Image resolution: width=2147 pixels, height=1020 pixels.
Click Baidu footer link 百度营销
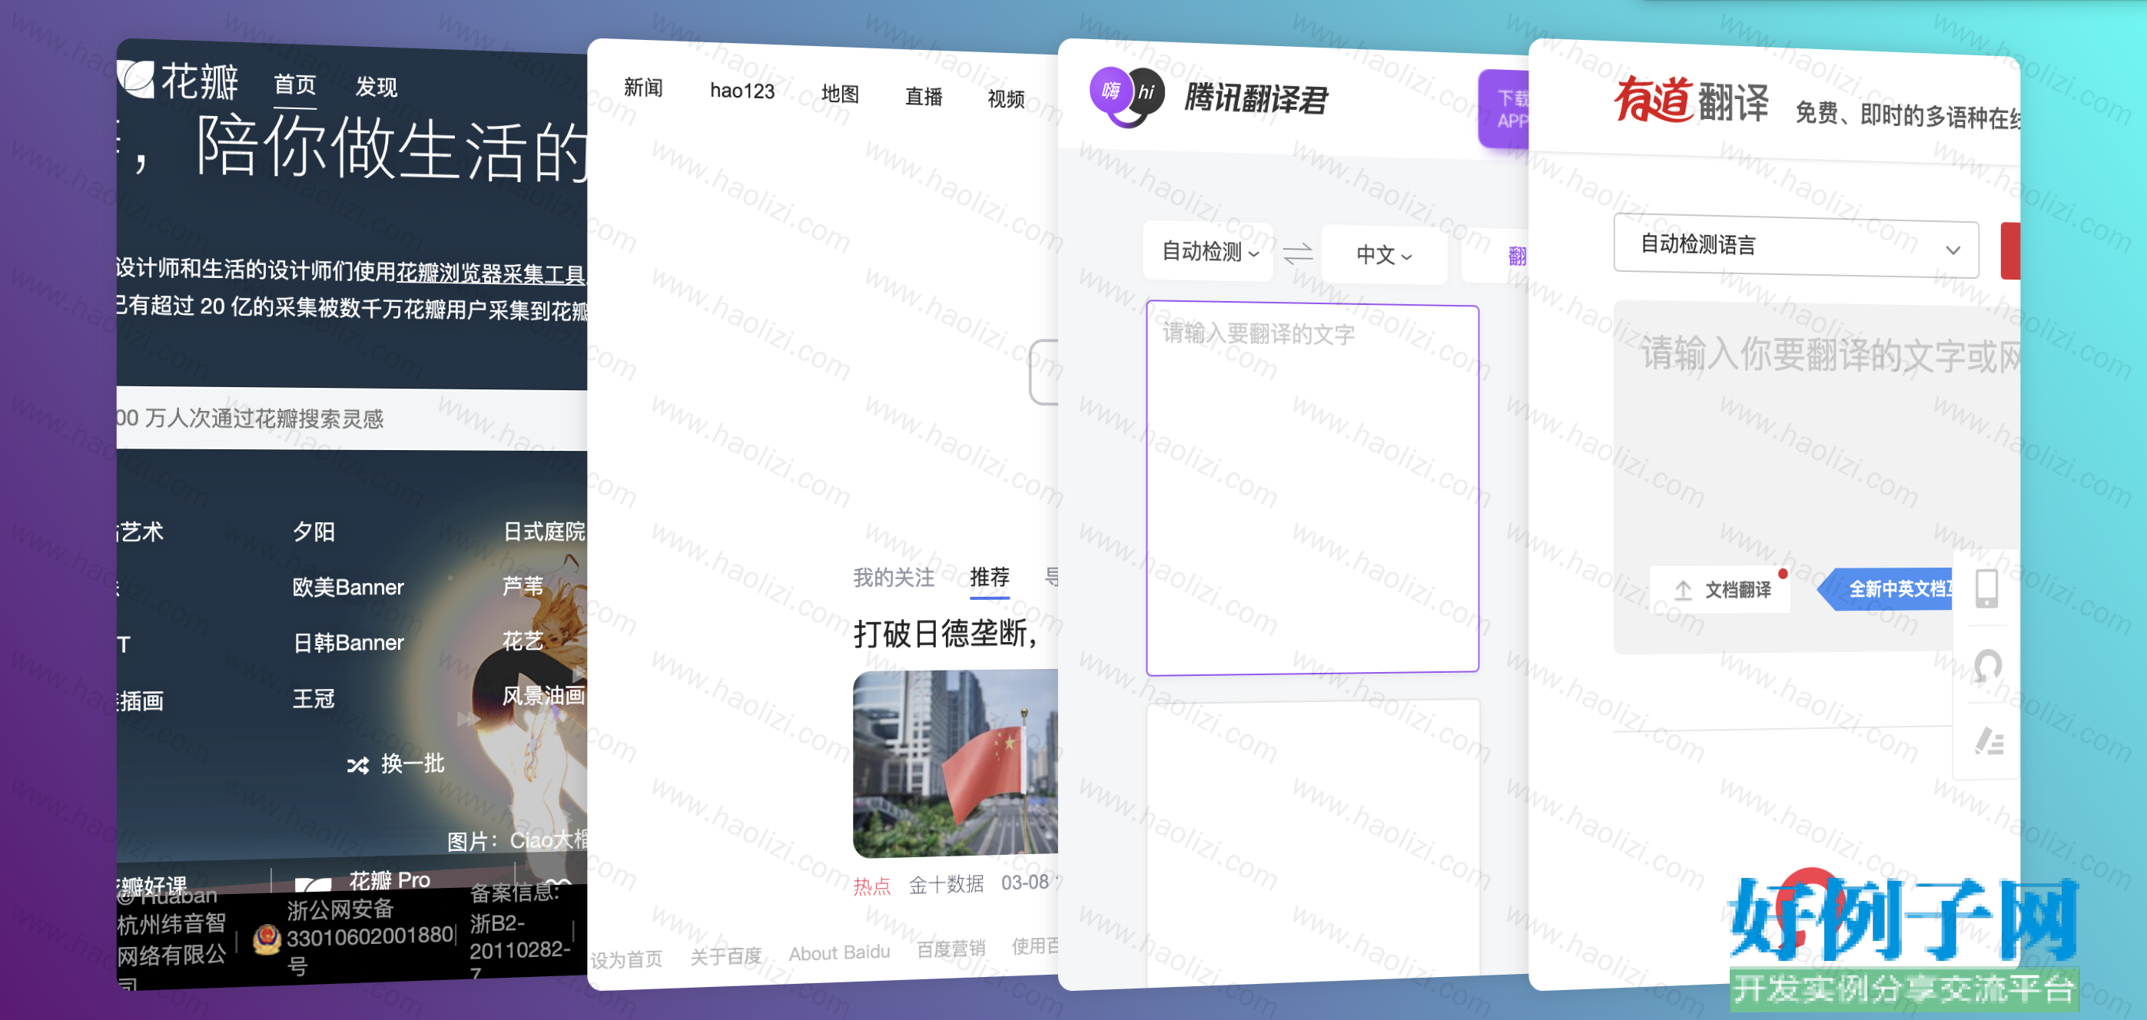coord(951,949)
